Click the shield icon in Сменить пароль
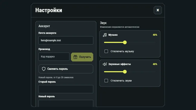Viewport: 196px width, 110px height. click(x=44, y=69)
